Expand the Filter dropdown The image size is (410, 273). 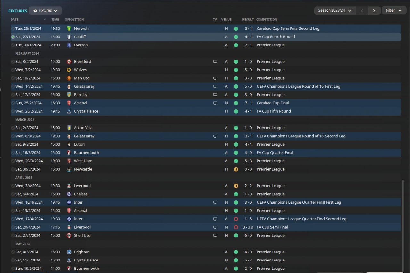point(394,11)
